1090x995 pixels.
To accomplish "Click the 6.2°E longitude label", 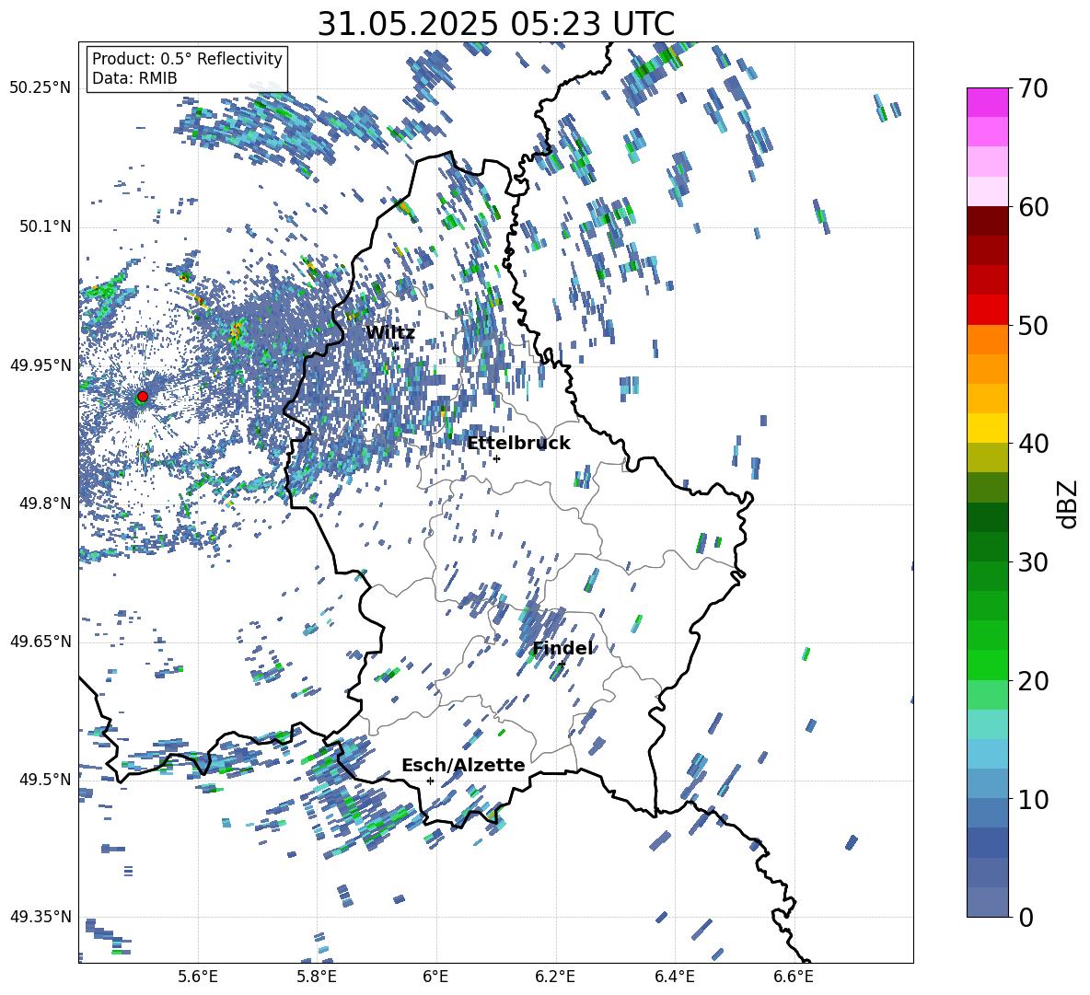I will point(555,977).
